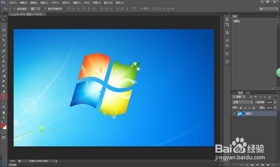This screenshot has height=167, width=280.
Task: Open the Layers panel flyout menu
Action: point(277,93)
